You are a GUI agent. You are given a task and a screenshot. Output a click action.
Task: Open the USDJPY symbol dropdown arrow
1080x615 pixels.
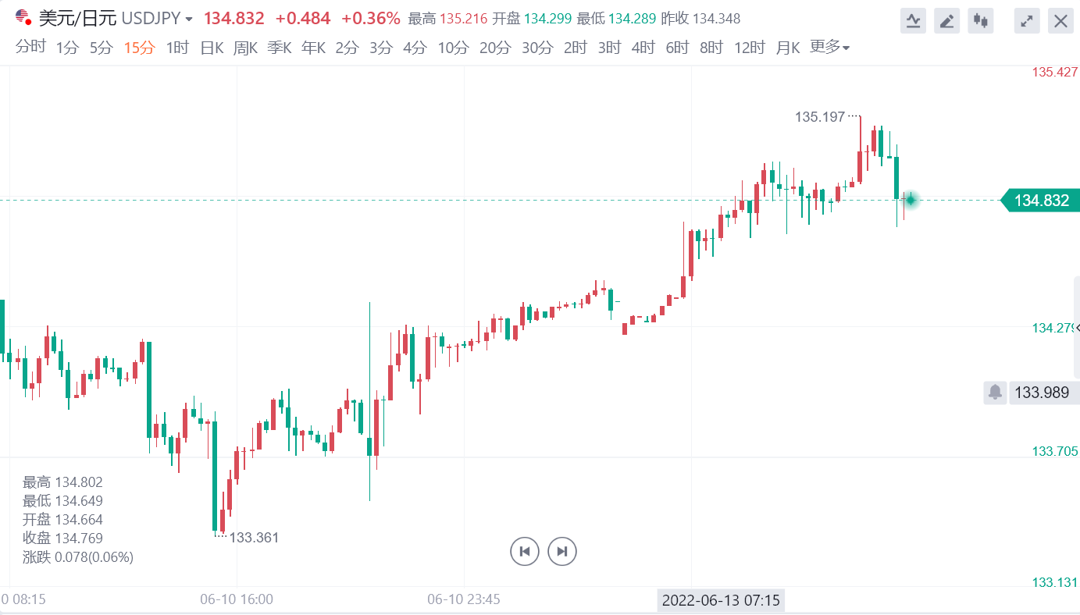[x=190, y=19]
